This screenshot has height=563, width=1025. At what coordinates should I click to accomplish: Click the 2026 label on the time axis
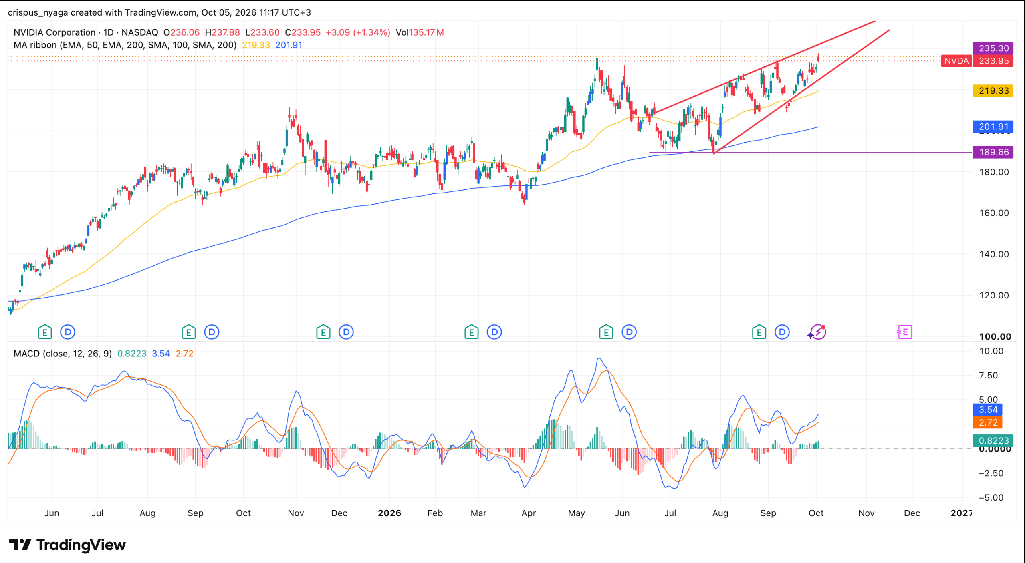tap(389, 513)
